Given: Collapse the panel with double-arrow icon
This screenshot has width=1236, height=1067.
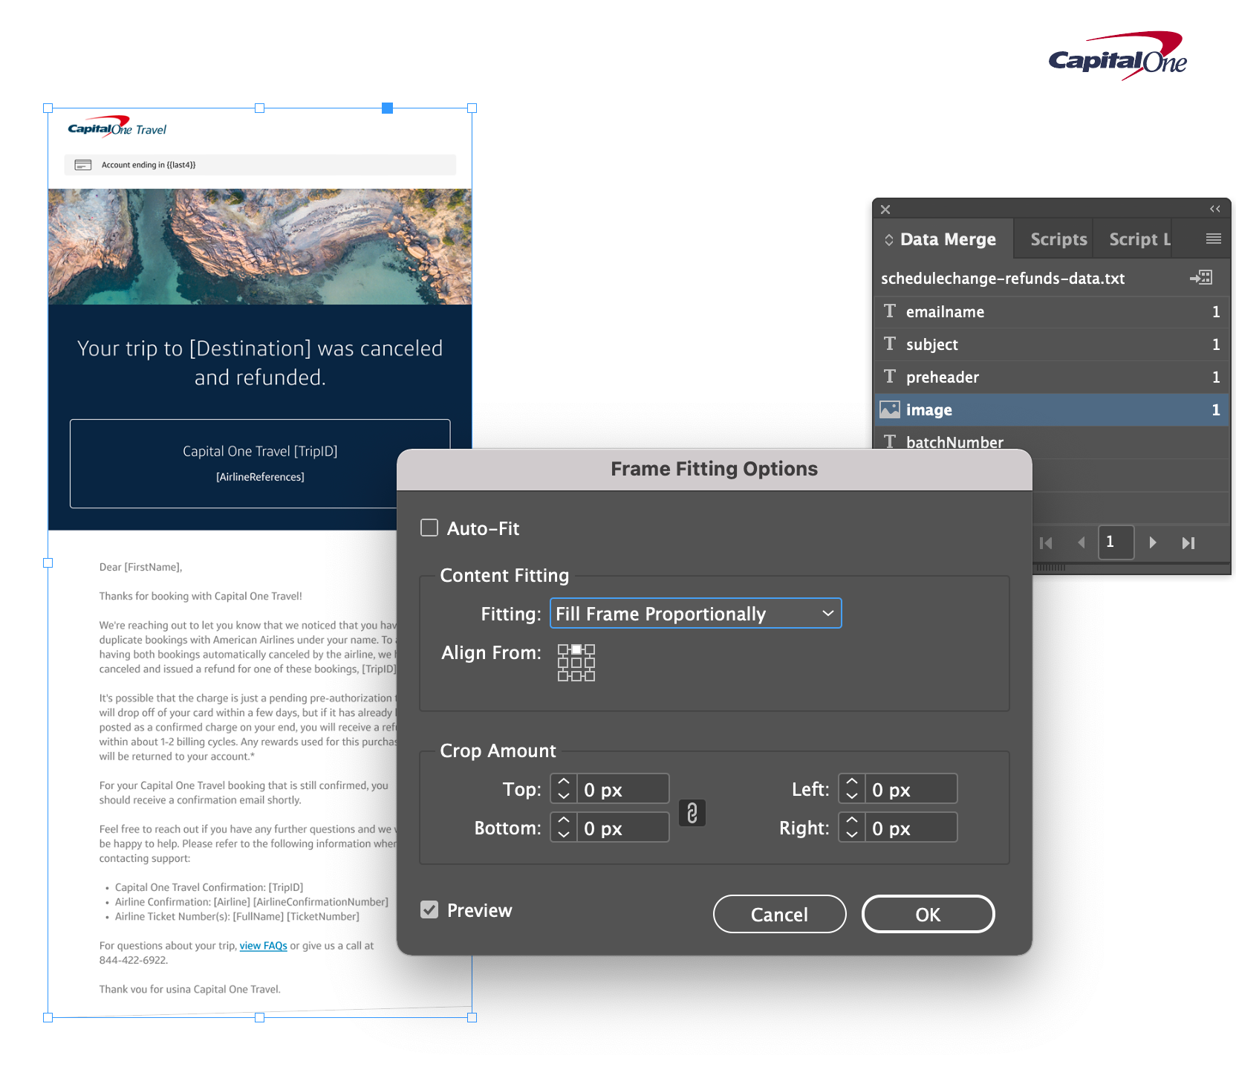Looking at the screenshot, I should pos(1215,209).
